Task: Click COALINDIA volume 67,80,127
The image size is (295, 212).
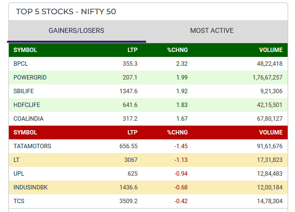Action: 269,119
